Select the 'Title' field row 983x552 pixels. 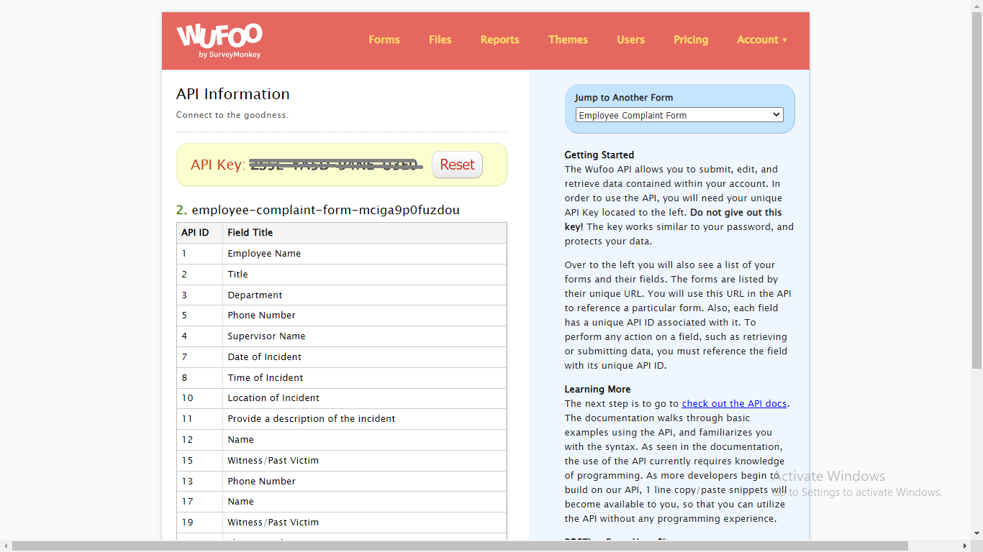click(342, 275)
